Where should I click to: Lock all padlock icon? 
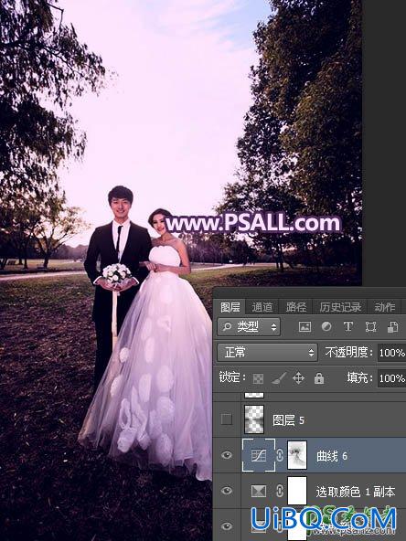[x=319, y=378]
